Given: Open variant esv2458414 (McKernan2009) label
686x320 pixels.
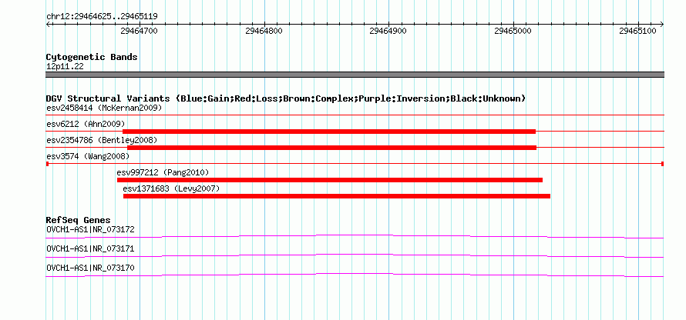Looking at the screenshot, I should 104,108.
